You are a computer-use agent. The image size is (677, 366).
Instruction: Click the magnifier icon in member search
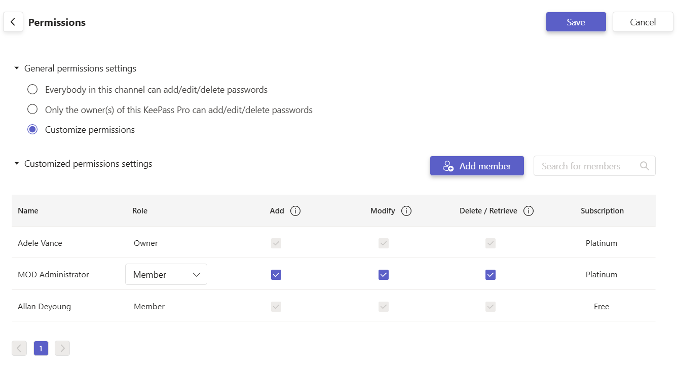point(644,166)
